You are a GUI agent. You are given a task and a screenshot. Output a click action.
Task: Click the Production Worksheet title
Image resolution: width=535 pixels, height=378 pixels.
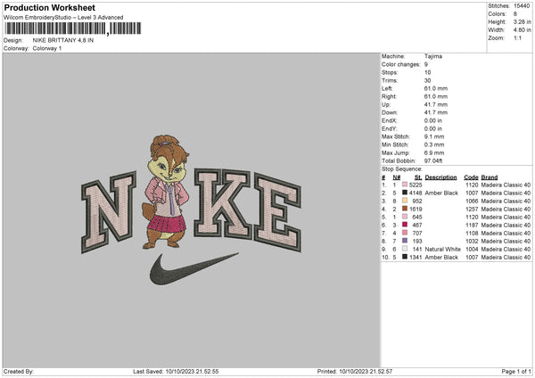(49, 7)
